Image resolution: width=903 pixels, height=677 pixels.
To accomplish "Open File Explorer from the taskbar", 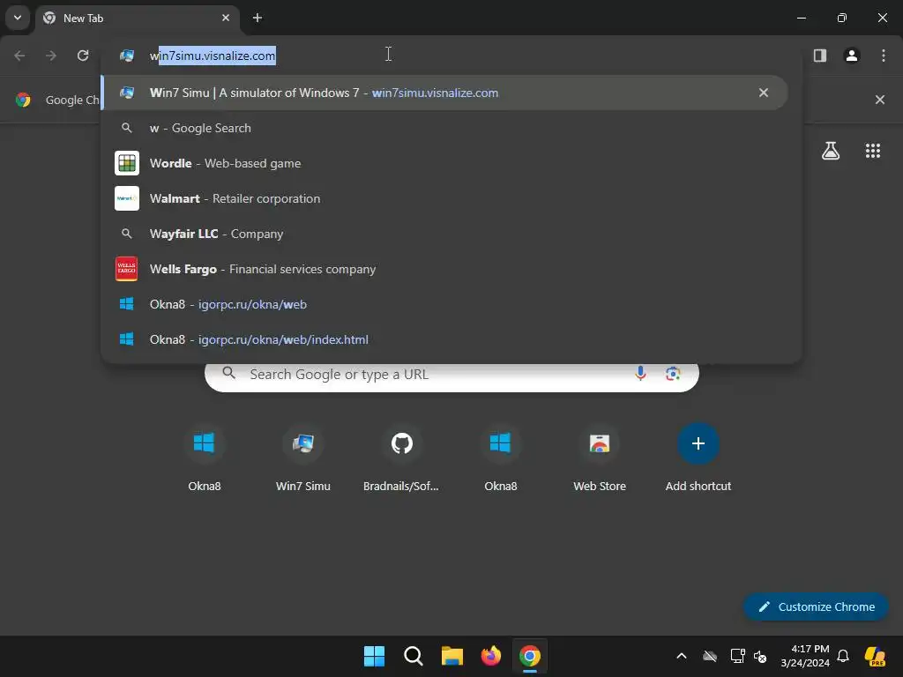I will click(x=452, y=656).
